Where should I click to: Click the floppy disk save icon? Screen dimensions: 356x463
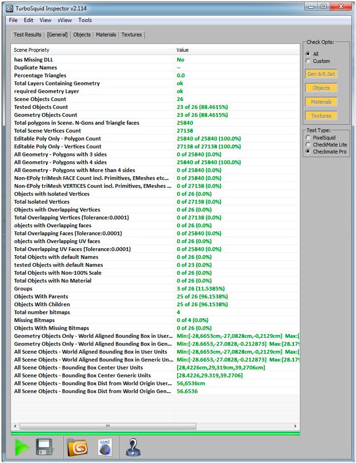[x=45, y=447]
